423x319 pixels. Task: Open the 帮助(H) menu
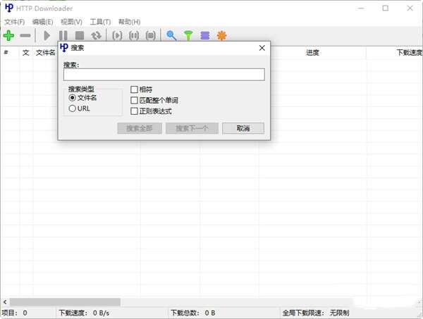tap(130, 22)
